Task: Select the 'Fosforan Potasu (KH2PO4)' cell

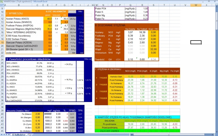Action: coord(25,26)
